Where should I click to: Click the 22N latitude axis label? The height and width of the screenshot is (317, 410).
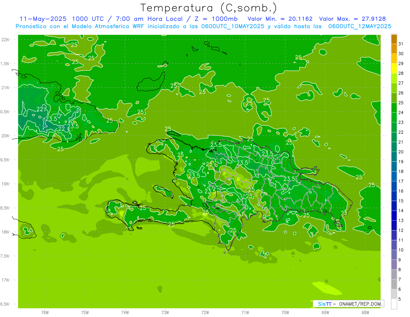pyautogui.click(x=5, y=40)
